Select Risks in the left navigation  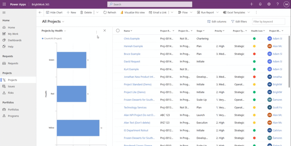point(11,93)
